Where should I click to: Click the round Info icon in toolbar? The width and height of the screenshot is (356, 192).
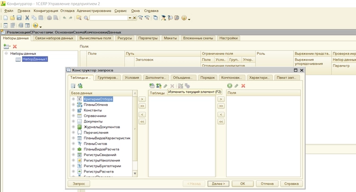point(184,18)
